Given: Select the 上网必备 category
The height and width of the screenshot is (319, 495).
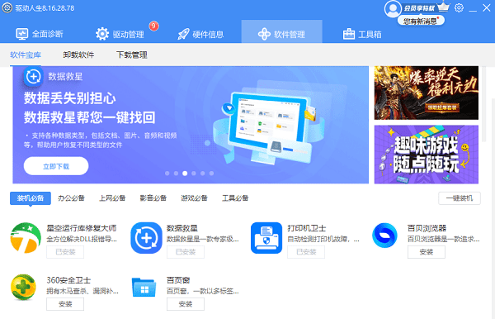Looking at the screenshot, I should point(112,198).
